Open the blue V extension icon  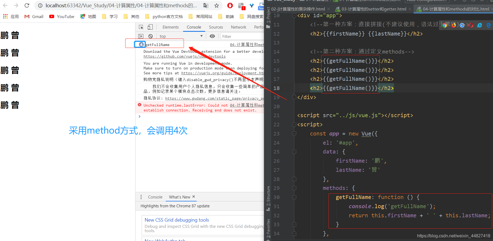252,5
